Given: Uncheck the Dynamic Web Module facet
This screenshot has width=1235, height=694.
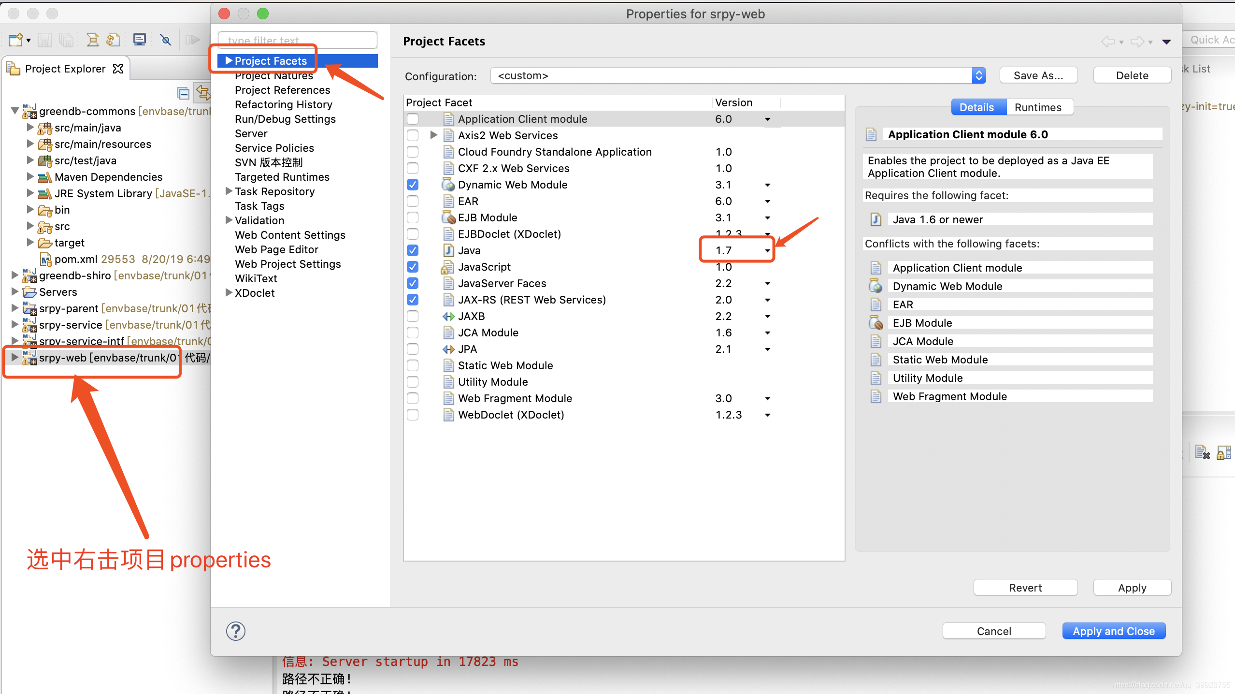Looking at the screenshot, I should coord(413,185).
